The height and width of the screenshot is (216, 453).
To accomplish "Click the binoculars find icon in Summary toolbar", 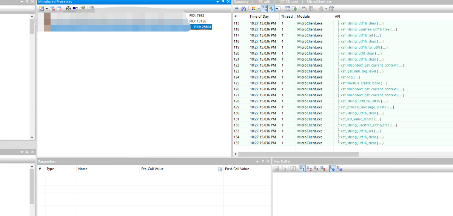I will (x=243, y=8).
